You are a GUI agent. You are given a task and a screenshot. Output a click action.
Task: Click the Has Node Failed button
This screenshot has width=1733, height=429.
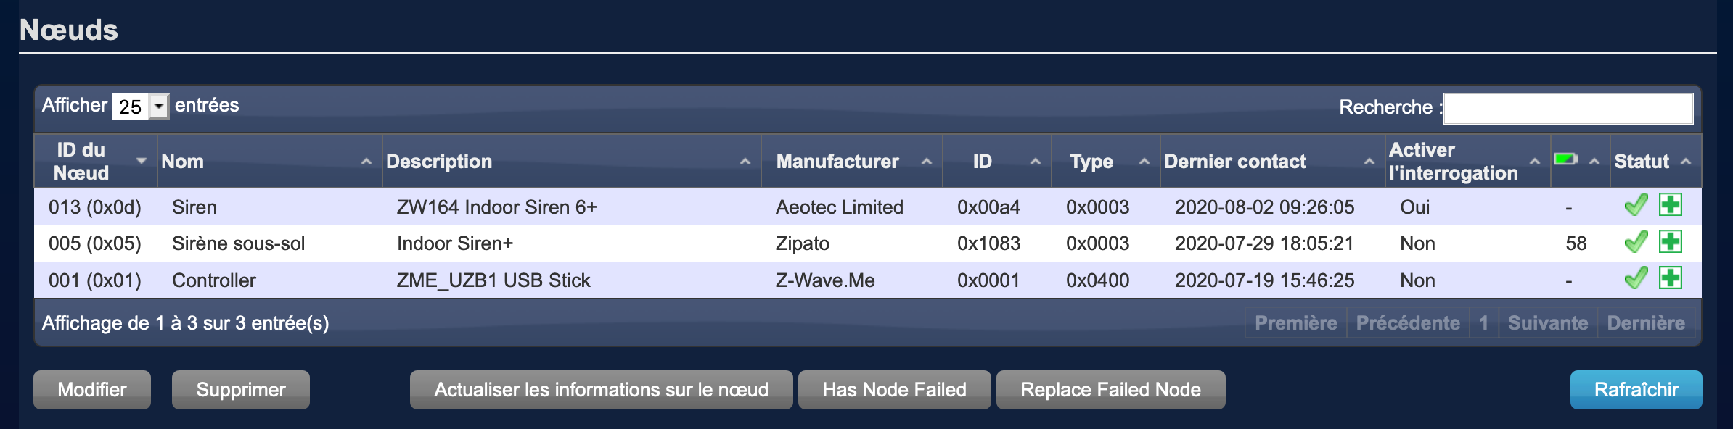(x=894, y=390)
